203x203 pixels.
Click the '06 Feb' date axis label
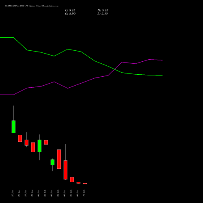(x=71, y=193)
